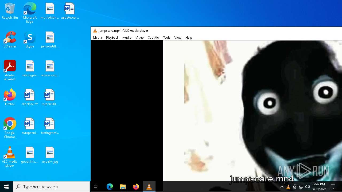Screen dimensions: 342x192
Task: Select the Firefox desktop shortcut
Action: click(x=10, y=98)
